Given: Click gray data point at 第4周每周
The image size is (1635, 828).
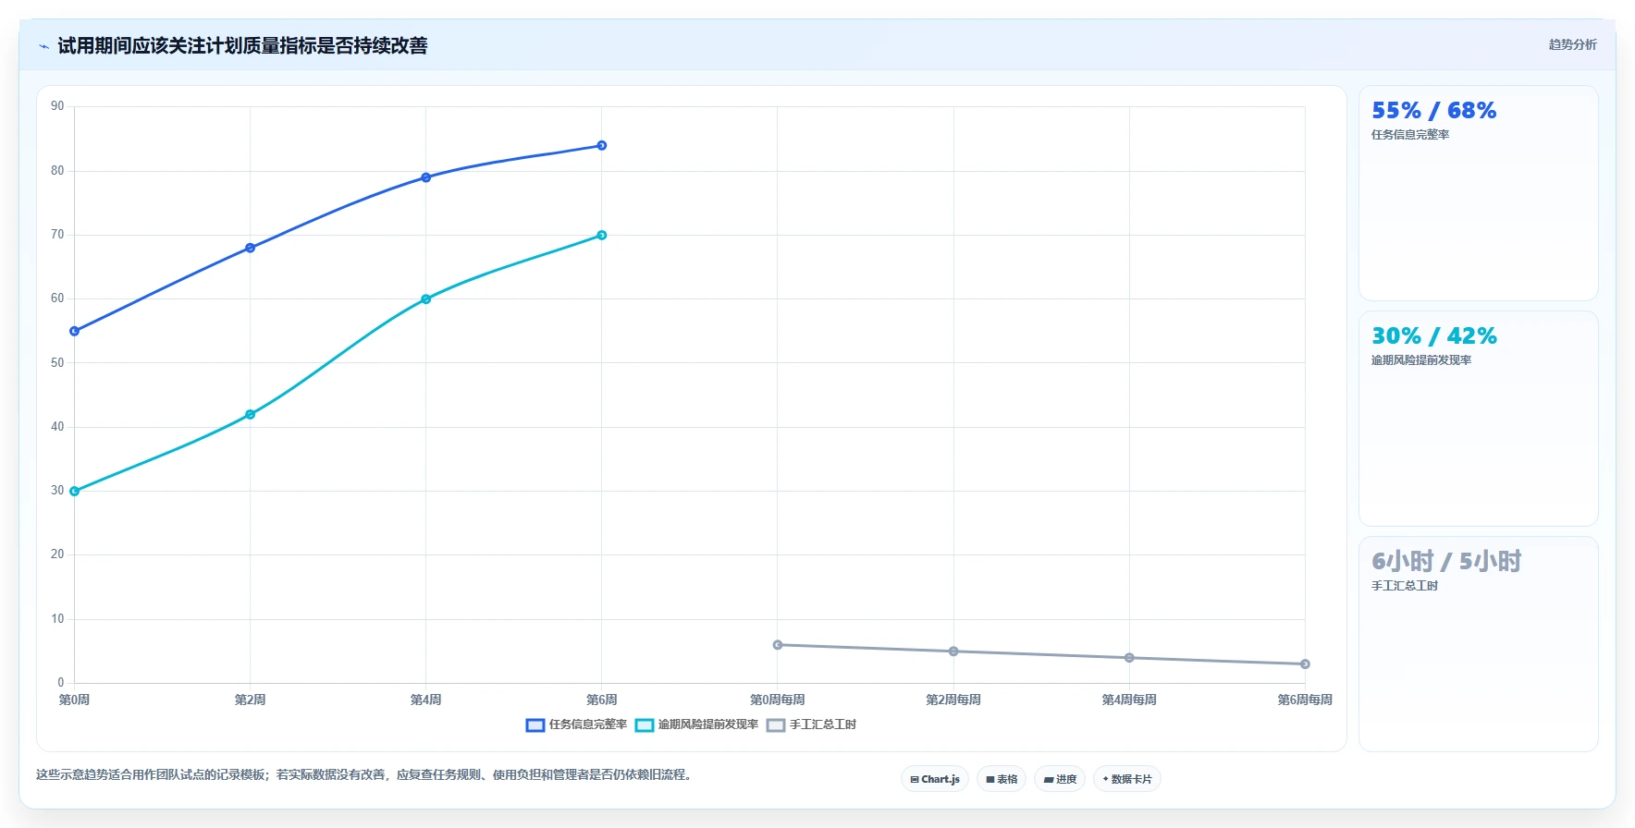Looking at the screenshot, I should pyautogui.click(x=1129, y=658).
